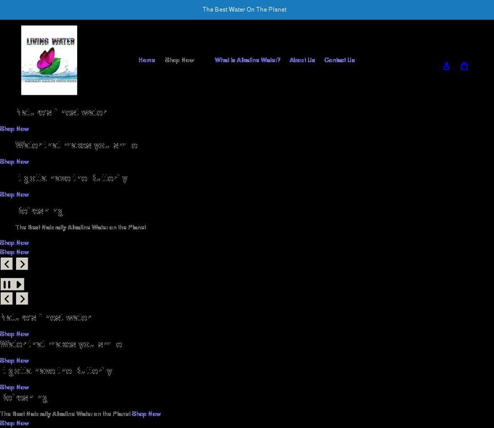Click Shop Now next to Best Naturally Alkaline text
494x428 pixels.
click(x=146, y=413)
